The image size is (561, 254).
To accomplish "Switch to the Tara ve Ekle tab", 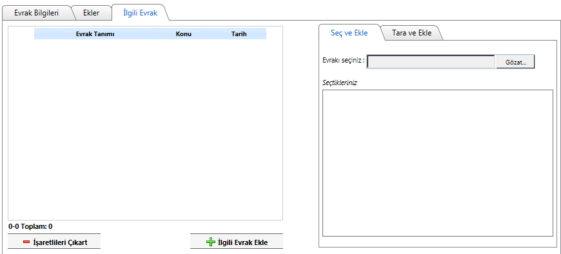I will point(411,33).
